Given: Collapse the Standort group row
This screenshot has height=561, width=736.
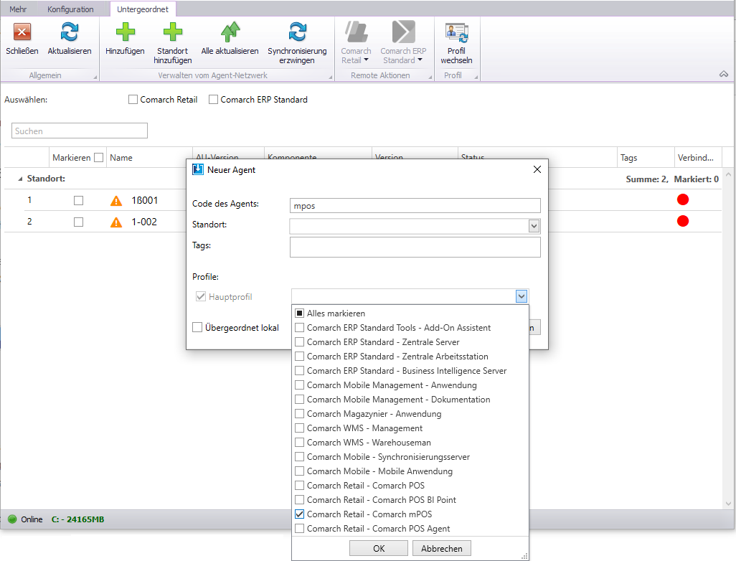Looking at the screenshot, I should point(20,179).
